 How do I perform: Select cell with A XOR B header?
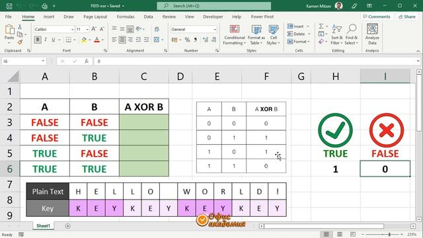click(x=144, y=107)
